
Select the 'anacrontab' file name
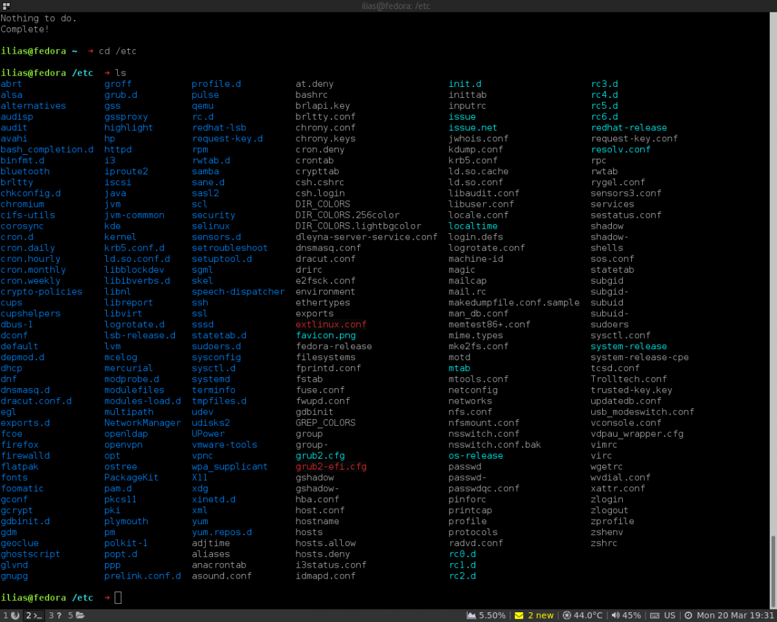[219, 565]
